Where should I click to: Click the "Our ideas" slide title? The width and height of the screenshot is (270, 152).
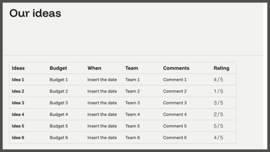35,13
